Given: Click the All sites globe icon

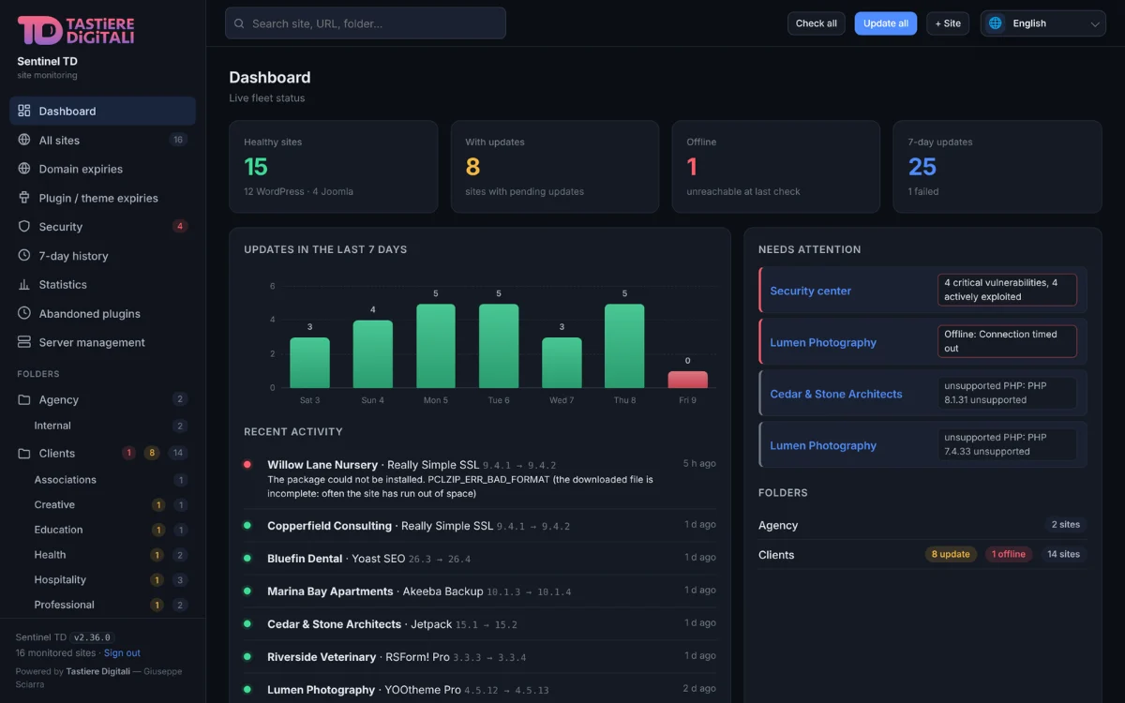Looking at the screenshot, I should 24,140.
